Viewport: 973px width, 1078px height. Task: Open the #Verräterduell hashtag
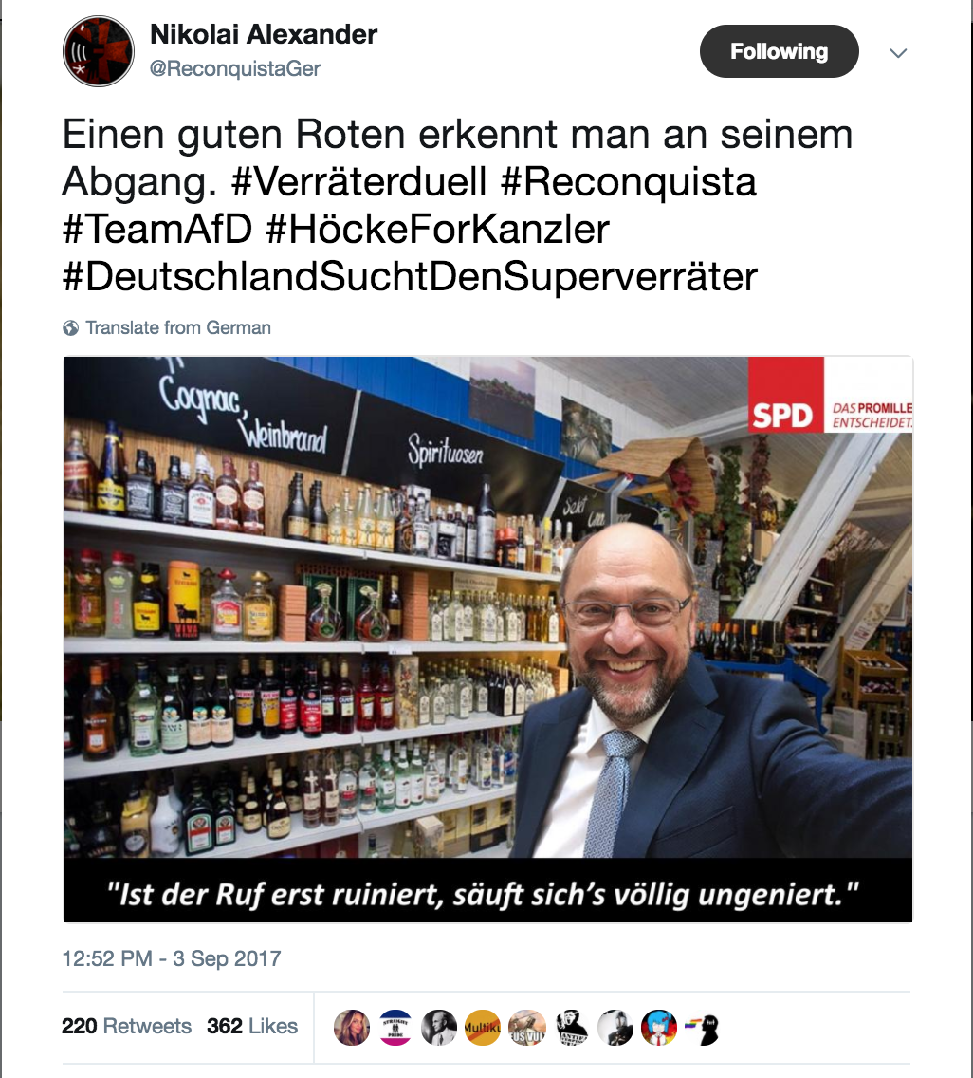(358, 181)
